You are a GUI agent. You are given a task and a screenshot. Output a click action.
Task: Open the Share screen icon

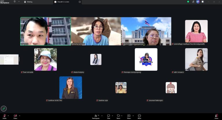point(129,117)
